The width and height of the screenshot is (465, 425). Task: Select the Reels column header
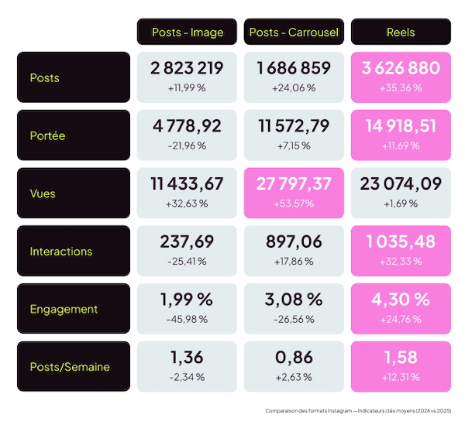coord(401,32)
